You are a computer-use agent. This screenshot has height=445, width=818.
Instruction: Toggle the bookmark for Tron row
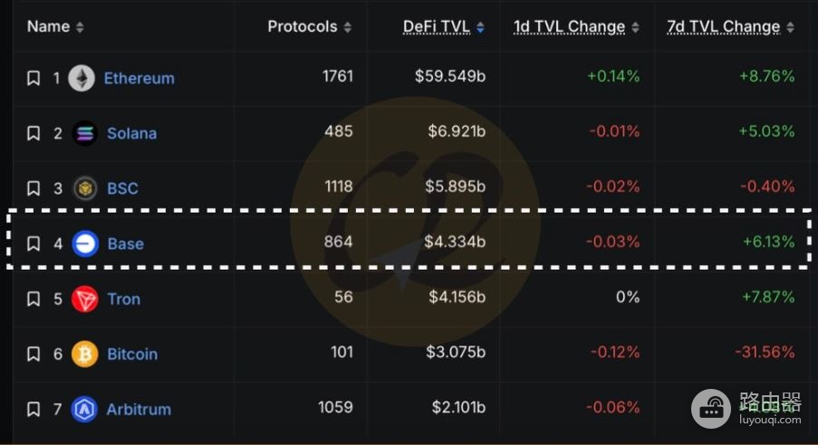point(34,299)
